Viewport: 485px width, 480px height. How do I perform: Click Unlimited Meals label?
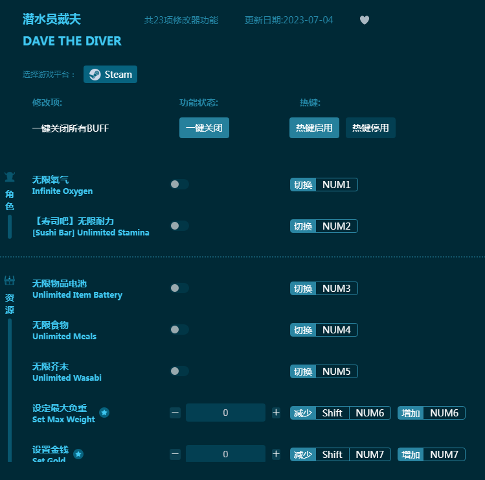[x=64, y=336]
